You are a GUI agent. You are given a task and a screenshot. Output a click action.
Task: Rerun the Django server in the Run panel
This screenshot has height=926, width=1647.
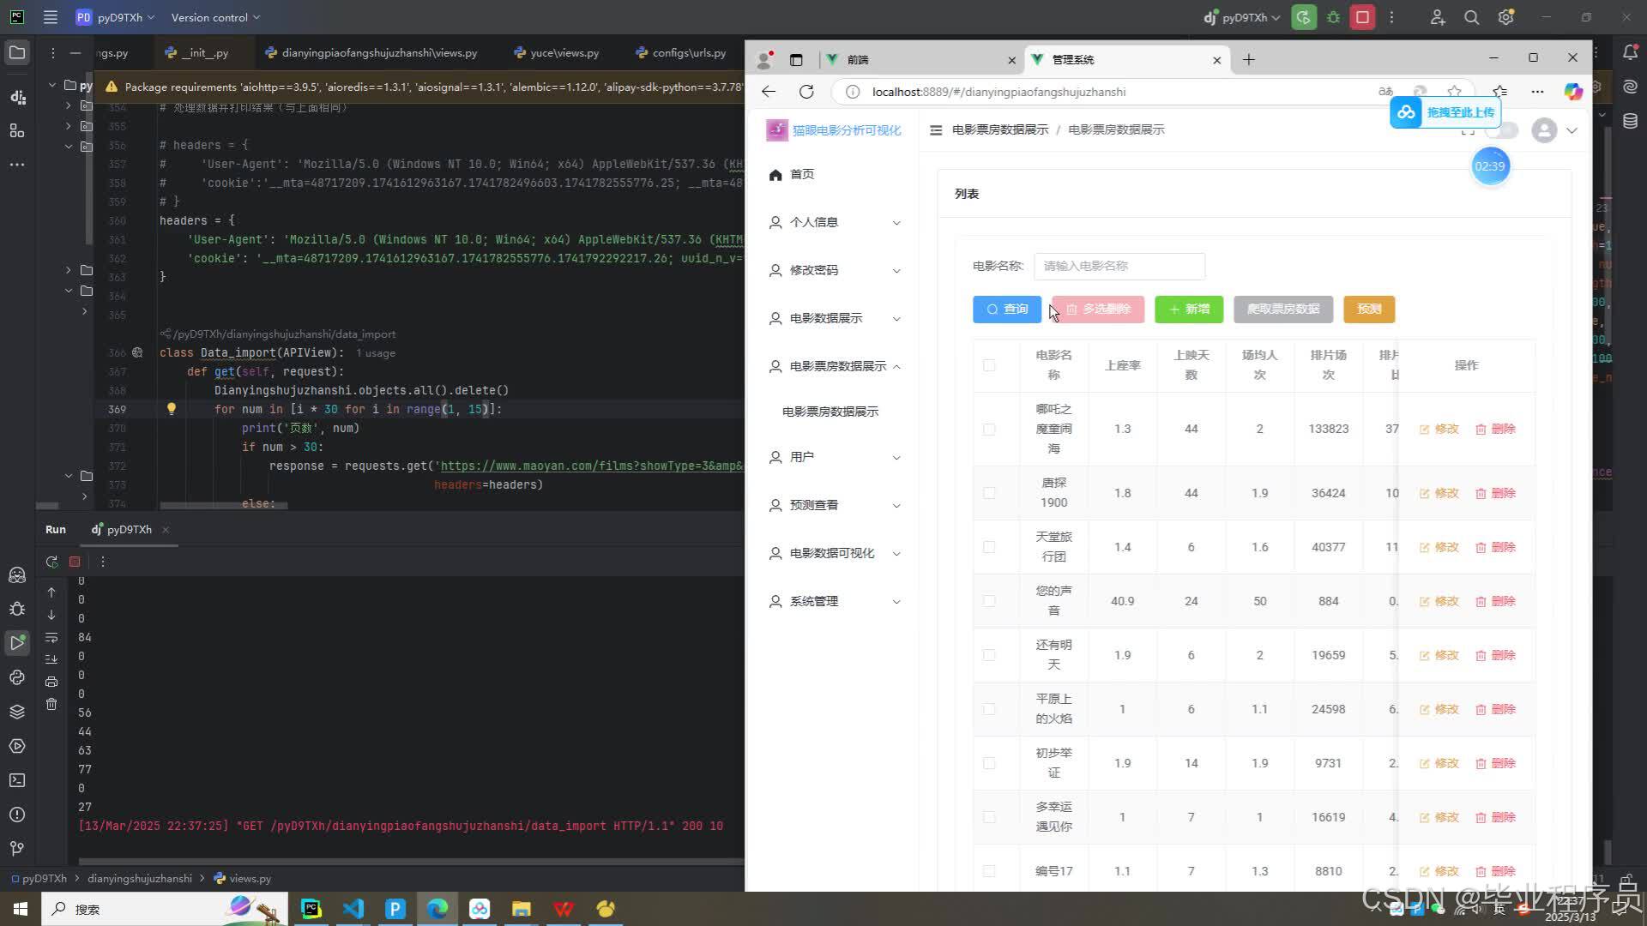[x=51, y=562]
